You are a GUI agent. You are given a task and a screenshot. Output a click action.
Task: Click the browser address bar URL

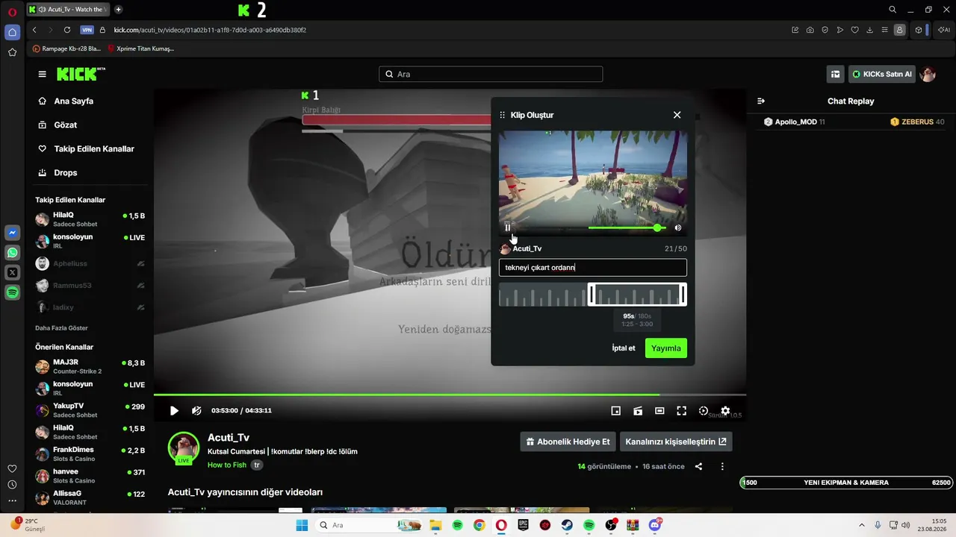tap(210, 30)
